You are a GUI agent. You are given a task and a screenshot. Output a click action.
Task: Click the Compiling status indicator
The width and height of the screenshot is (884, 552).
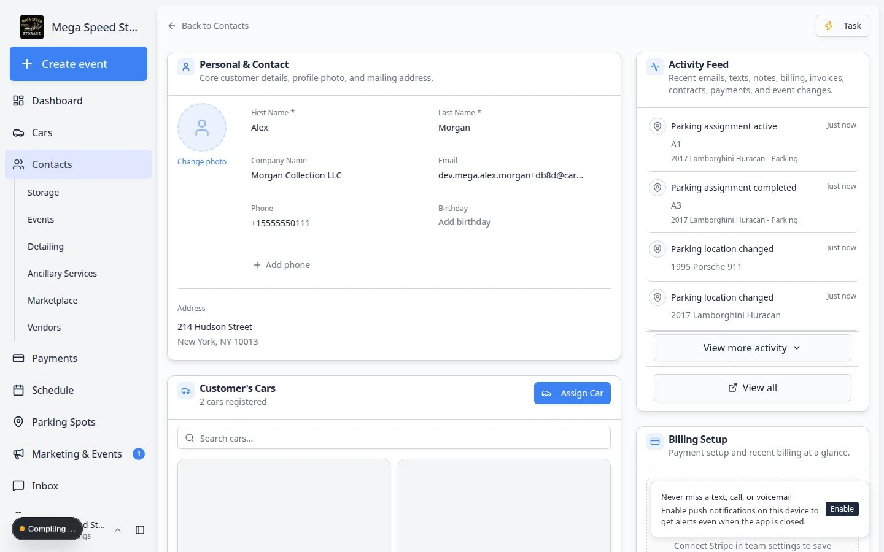tap(47, 529)
